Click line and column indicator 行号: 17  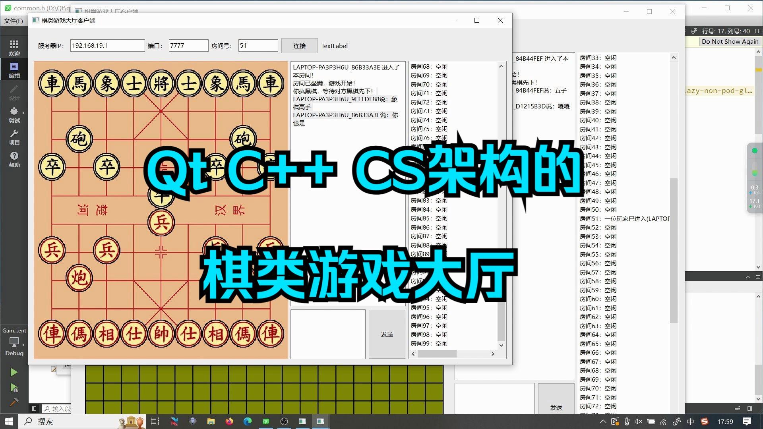pos(726,31)
